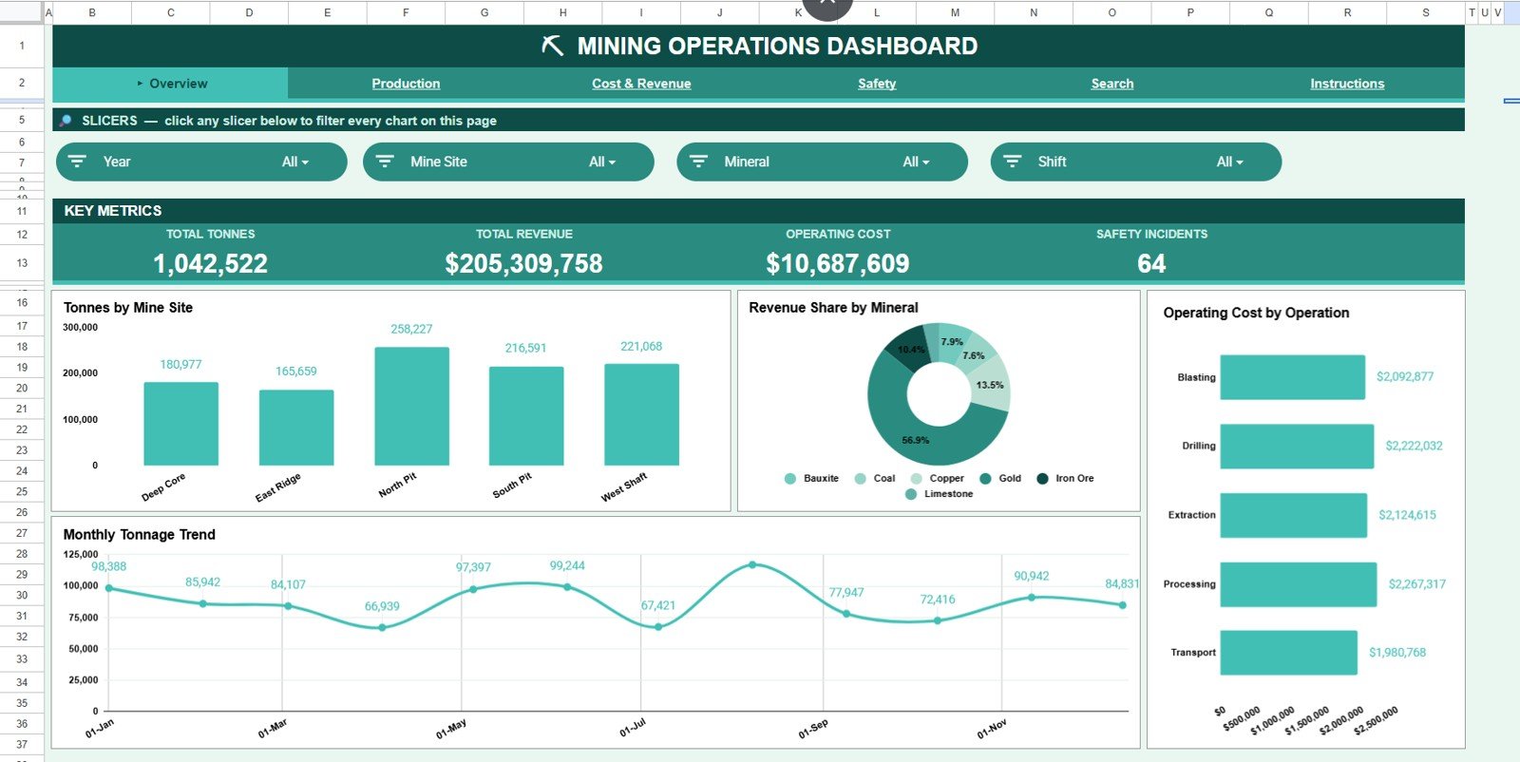Click the pickaxe icon in dashboard title
The height and width of the screenshot is (762, 1520).
pyautogui.click(x=552, y=46)
